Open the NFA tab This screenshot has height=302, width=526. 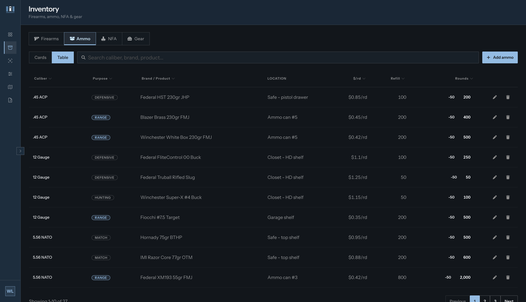click(x=109, y=39)
